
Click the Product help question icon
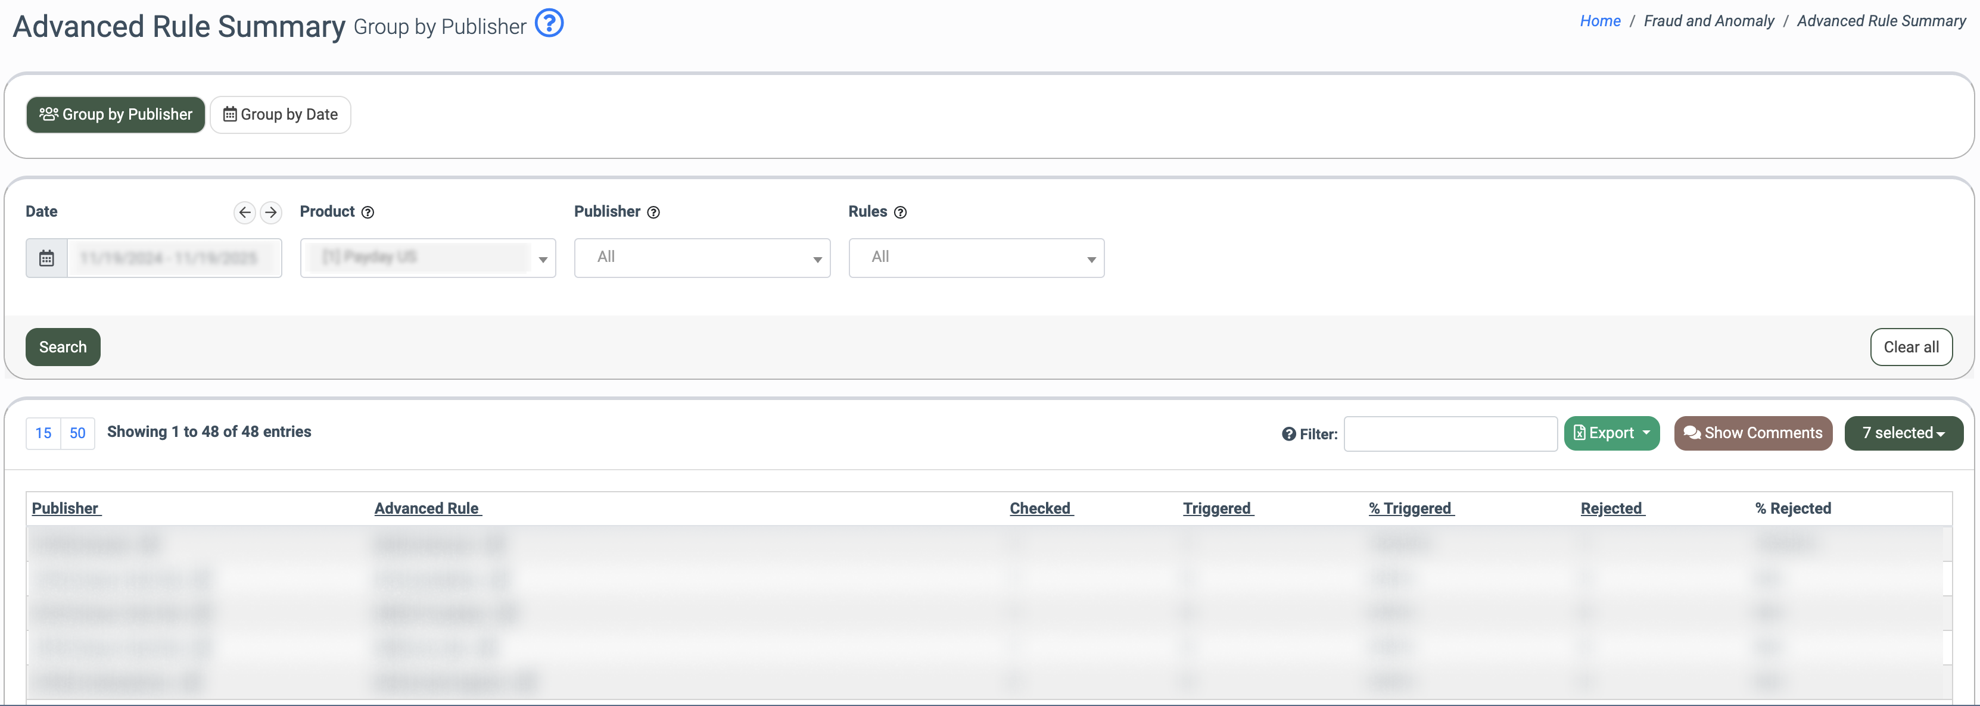point(368,213)
